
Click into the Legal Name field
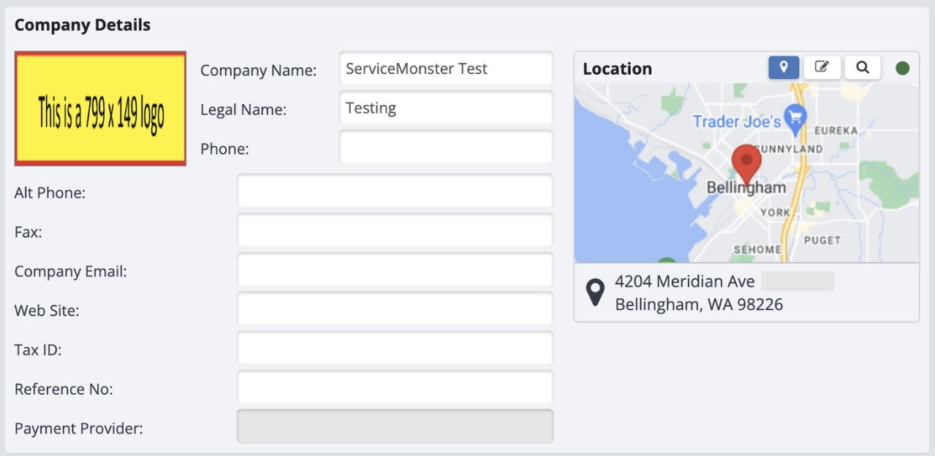pos(446,109)
